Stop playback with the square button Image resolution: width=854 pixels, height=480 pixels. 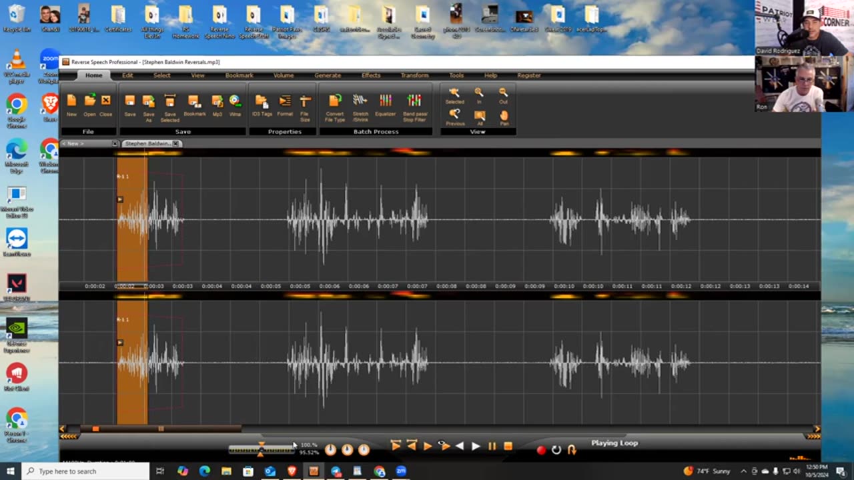(508, 447)
